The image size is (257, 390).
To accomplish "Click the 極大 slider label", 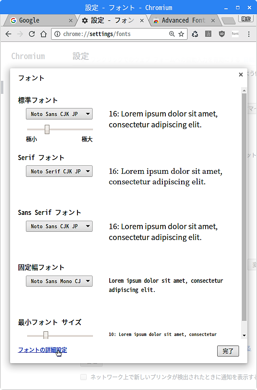I will coord(87,139).
